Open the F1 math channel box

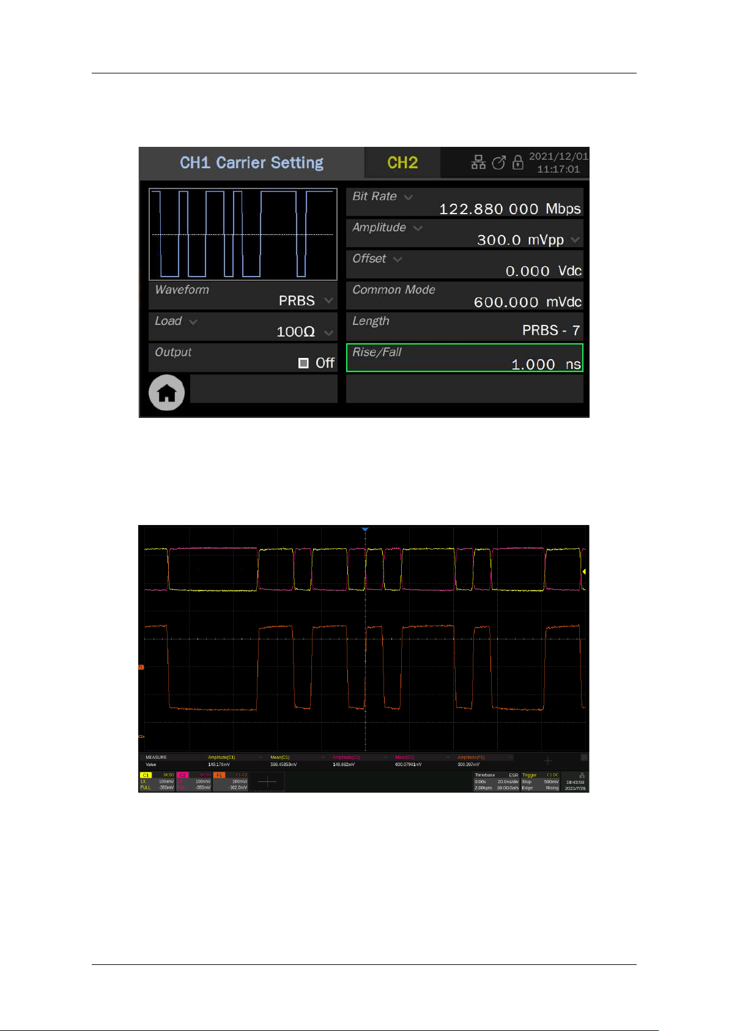point(231,782)
